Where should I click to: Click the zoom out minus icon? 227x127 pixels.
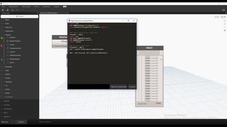pyautogui.click(x=225, y=27)
